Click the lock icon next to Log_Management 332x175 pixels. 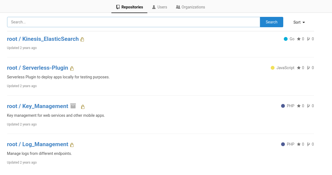(72, 145)
